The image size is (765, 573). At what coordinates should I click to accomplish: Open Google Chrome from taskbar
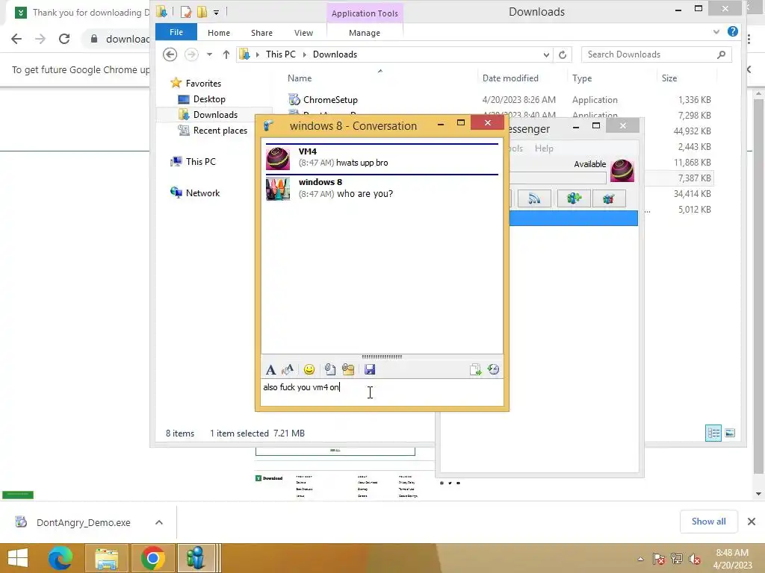click(152, 558)
